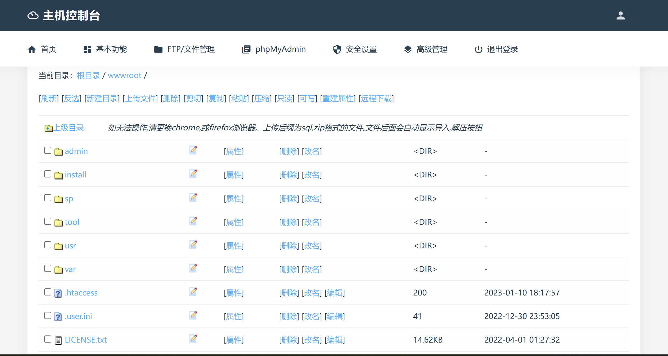Image resolution: width=668 pixels, height=356 pixels.
Task: Click the cloud logo icon beside 主机控制台
Action: (33, 15)
